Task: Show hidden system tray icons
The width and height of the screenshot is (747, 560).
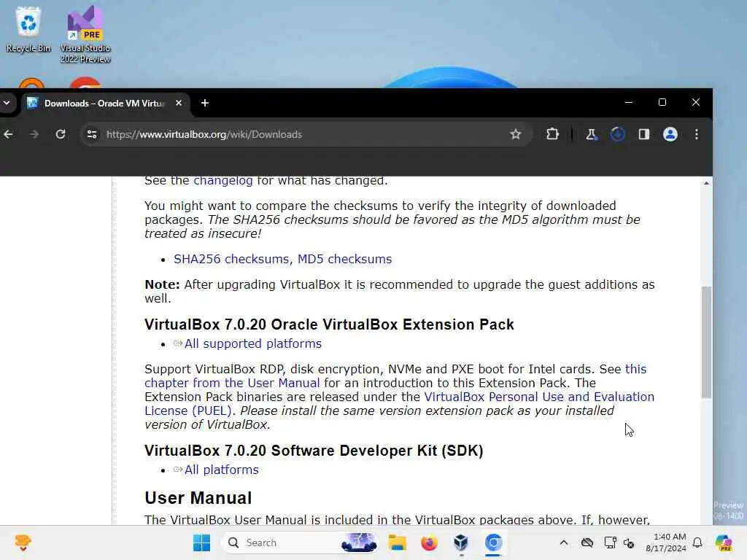Action: coord(564,542)
